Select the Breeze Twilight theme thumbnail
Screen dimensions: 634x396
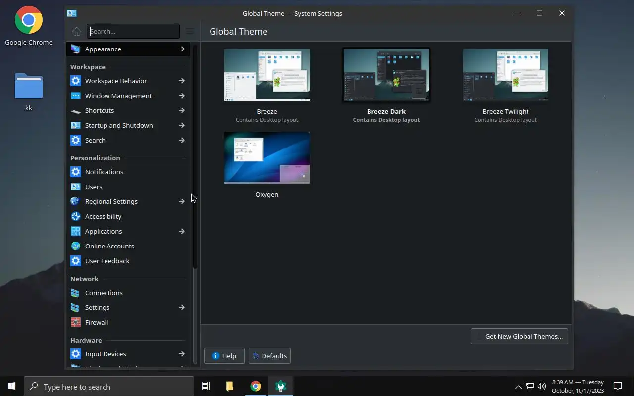[506, 75]
